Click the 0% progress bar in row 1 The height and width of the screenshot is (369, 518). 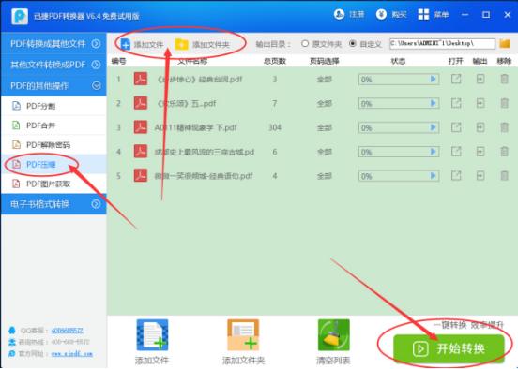[x=399, y=80]
